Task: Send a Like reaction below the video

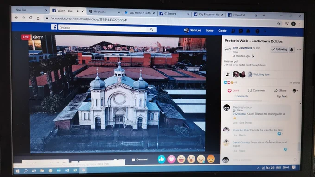Action: click(161, 159)
